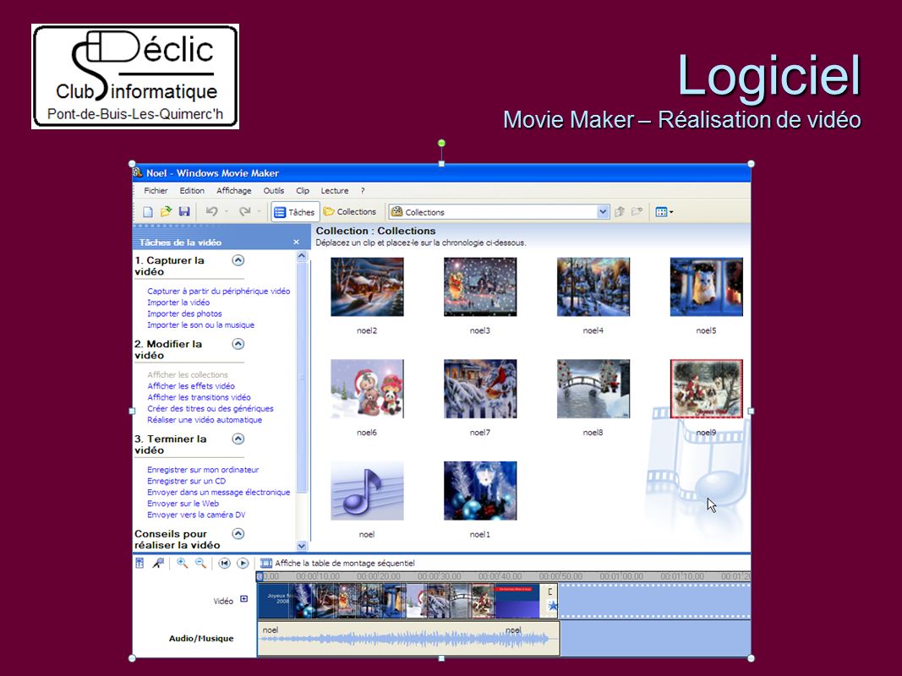
Task: Select the Joyeux Noël title clip on video track
Action: [276, 601]
